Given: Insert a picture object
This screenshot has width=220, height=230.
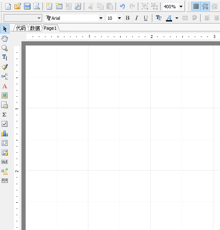Looking at the screenshot, I should (5, 95).
